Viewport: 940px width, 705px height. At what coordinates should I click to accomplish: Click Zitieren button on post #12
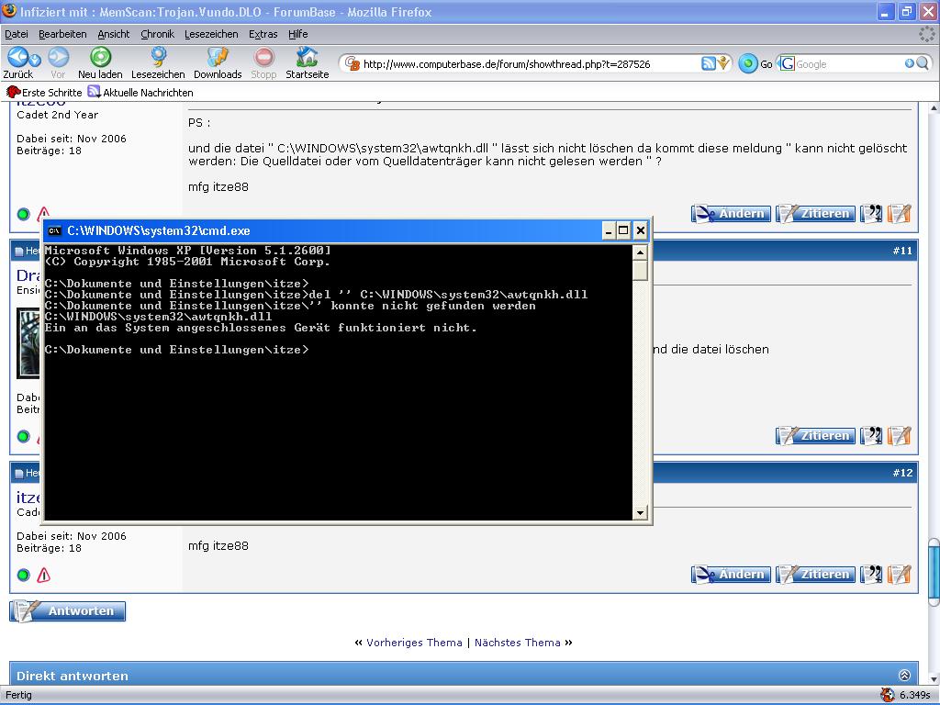(x=815, y=575)
